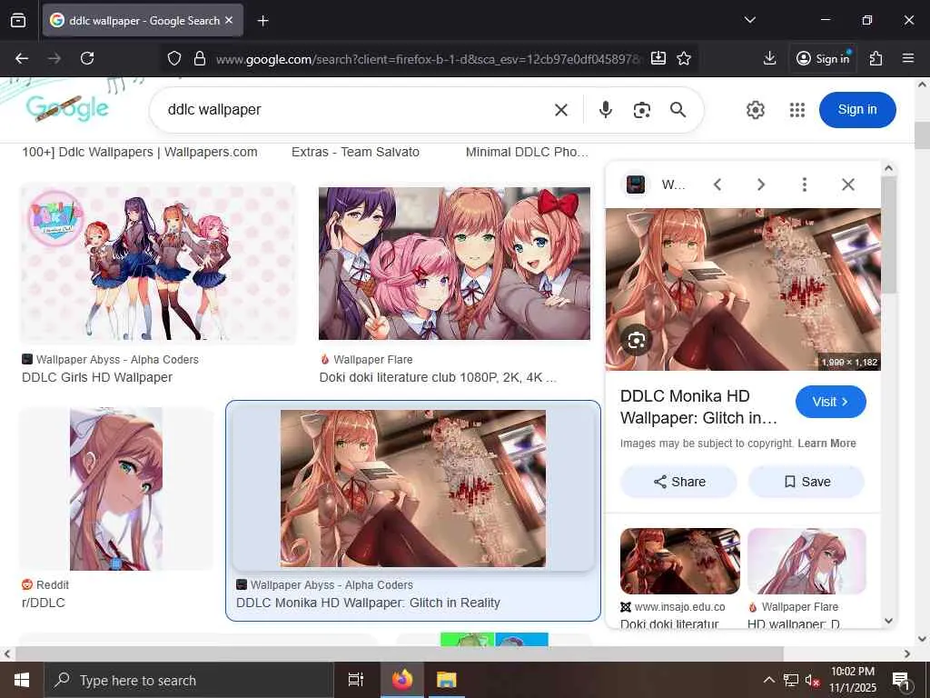Open related image from www.insajo.edu.co
930x698 pixels.
[x=679, y=561]
